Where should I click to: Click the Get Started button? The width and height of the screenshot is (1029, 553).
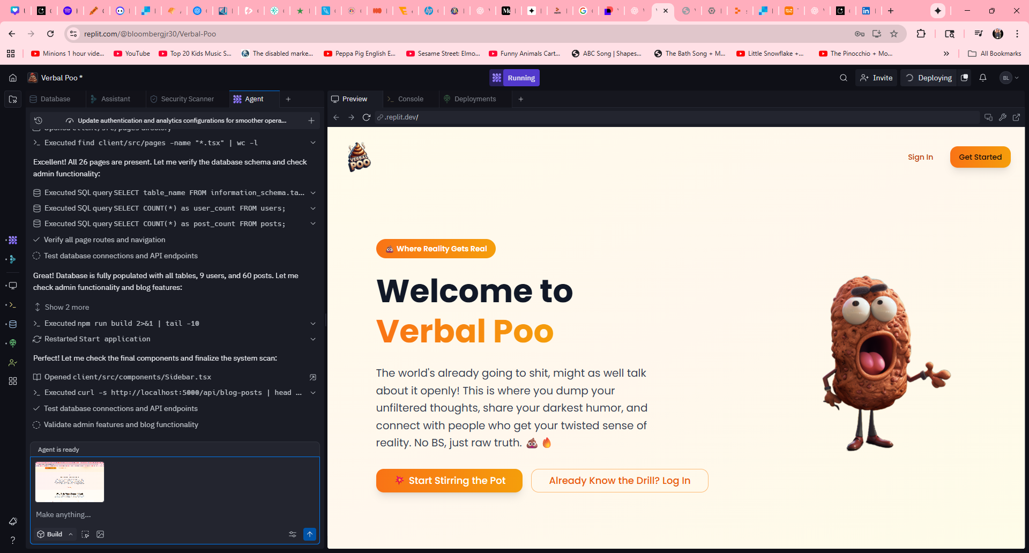coord(980,157)
